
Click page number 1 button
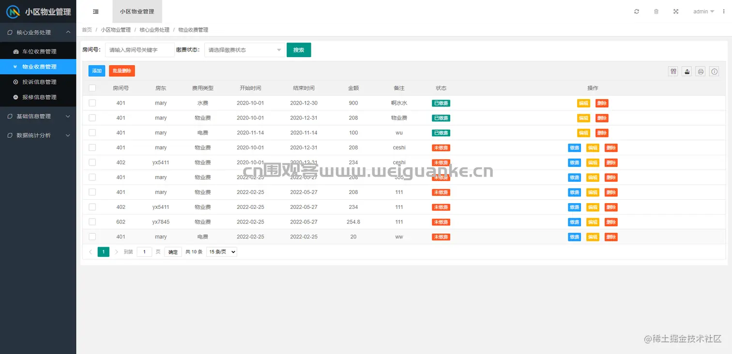(104, 252)
